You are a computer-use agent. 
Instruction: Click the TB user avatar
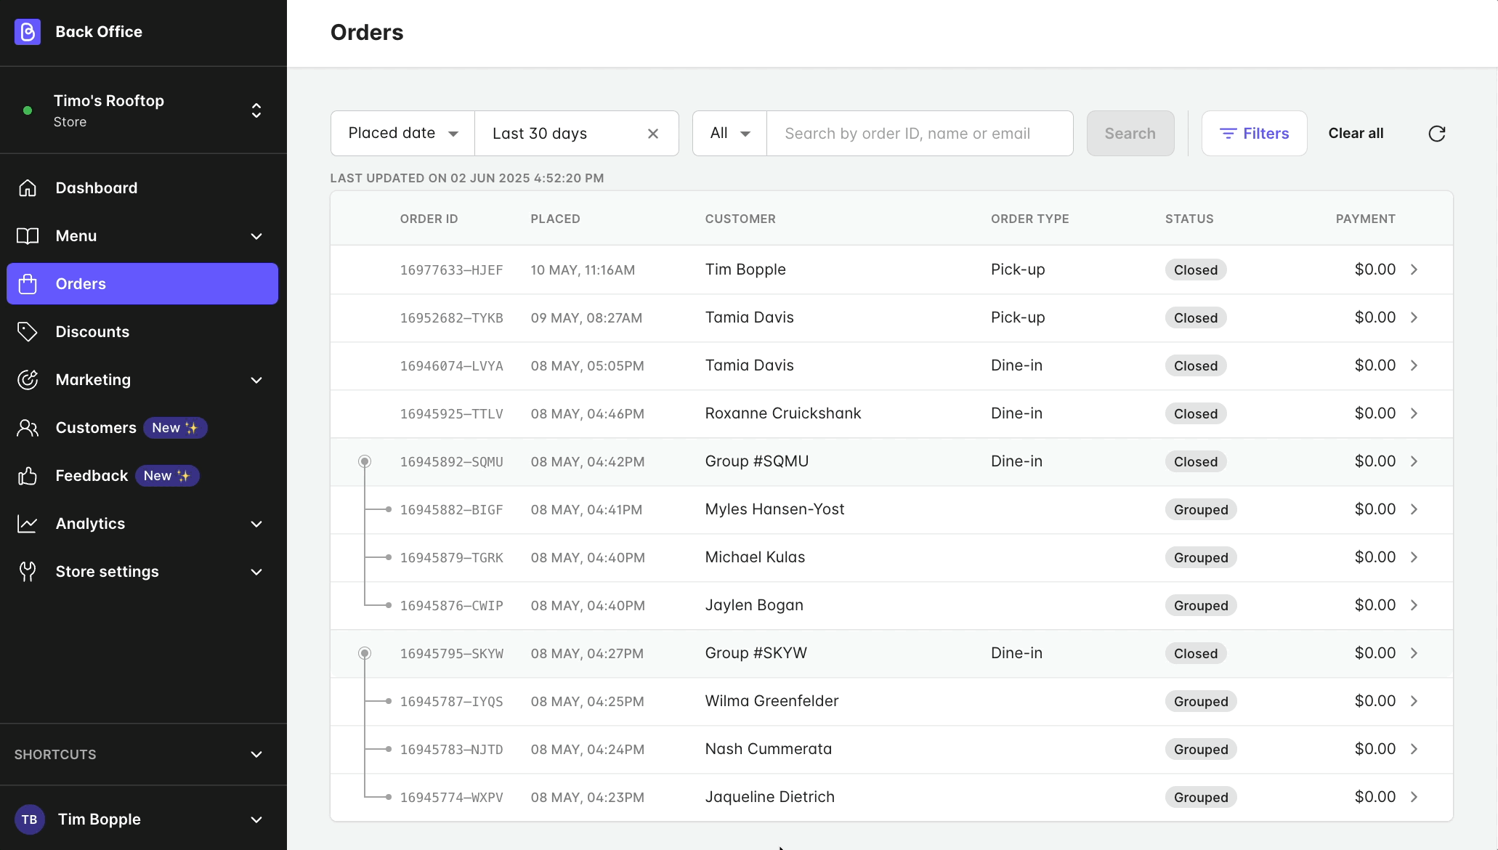29,819
